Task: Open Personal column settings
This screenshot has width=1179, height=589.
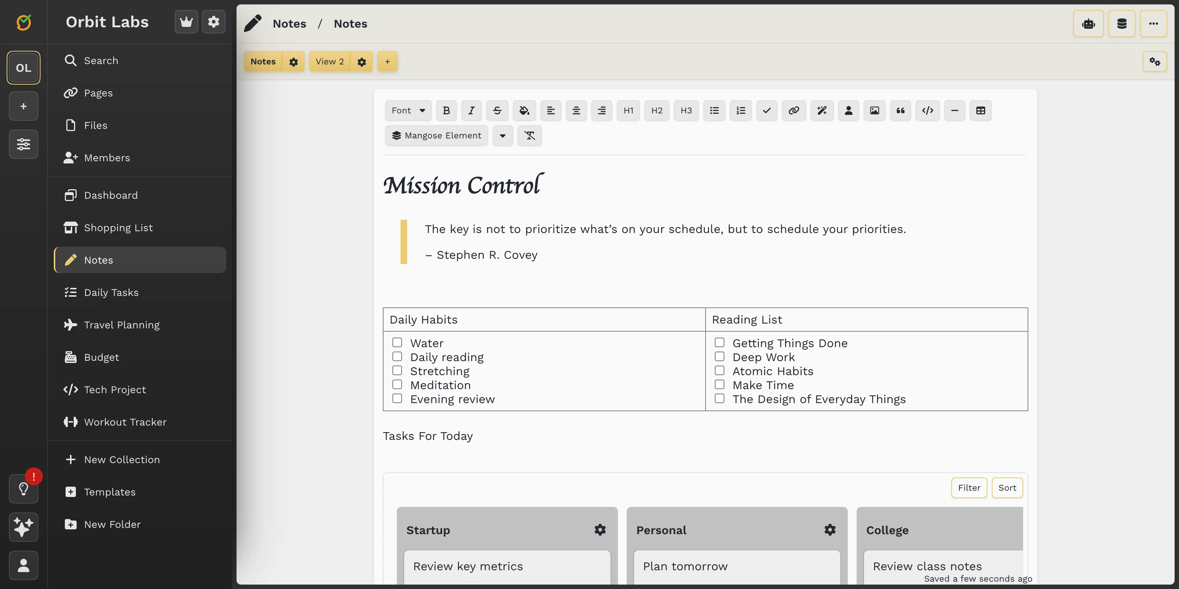Action: coord(830,530)
